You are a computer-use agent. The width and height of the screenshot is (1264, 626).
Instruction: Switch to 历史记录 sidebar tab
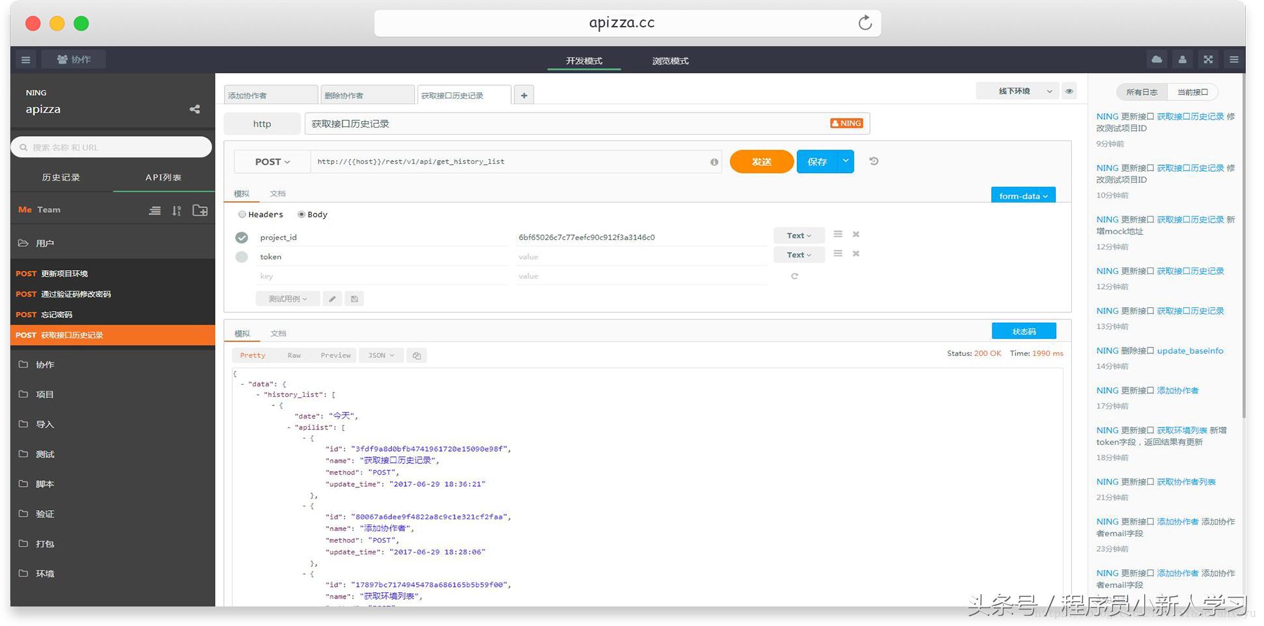coord(61,177)
